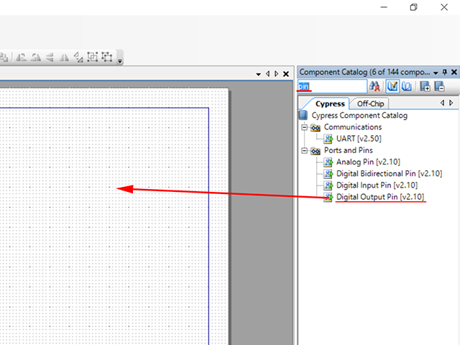The height and width of the screenshot is (345, 460).
Task: Select Digital Output Pin [v2.10] component
Action: 380,197
